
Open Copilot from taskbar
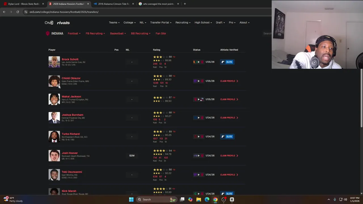tap(190, 199)
